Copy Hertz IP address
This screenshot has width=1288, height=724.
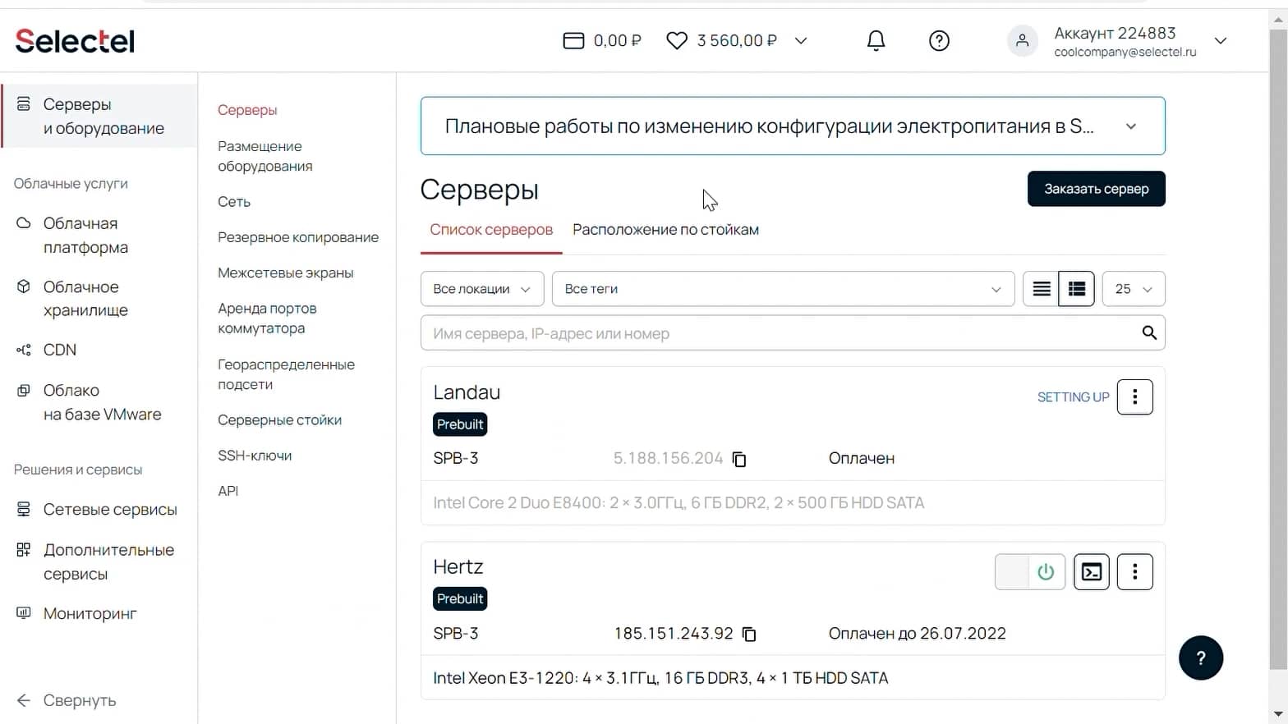pos(749,634)
